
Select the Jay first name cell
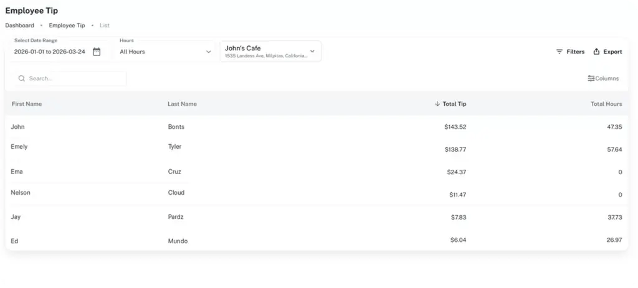16,217
